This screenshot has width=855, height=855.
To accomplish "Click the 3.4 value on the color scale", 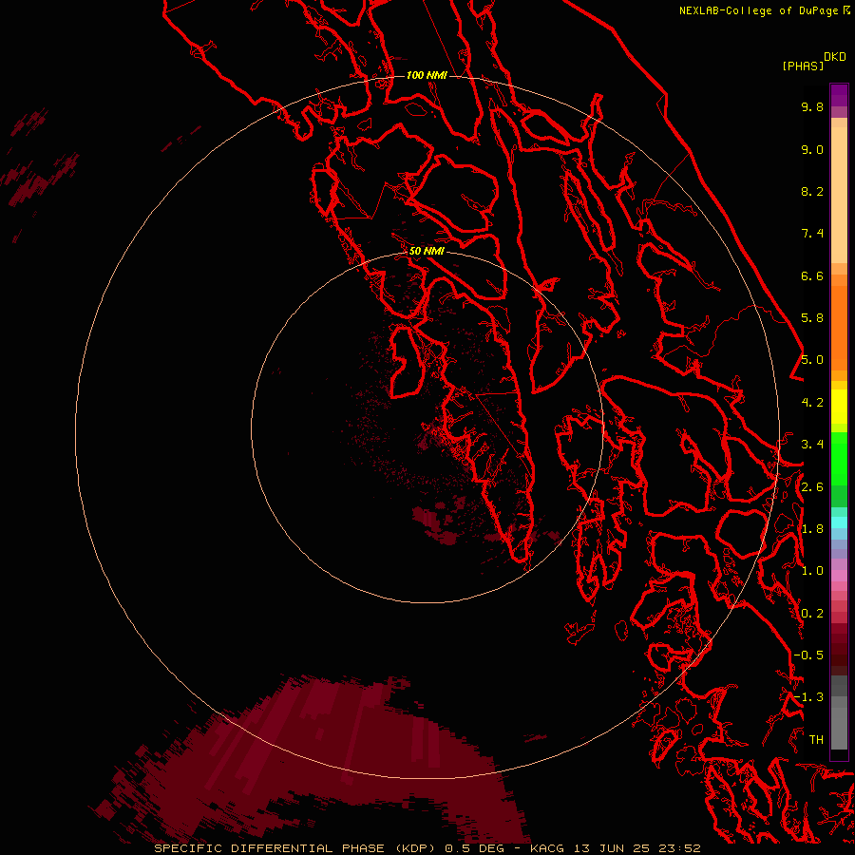I will point(812,445).
